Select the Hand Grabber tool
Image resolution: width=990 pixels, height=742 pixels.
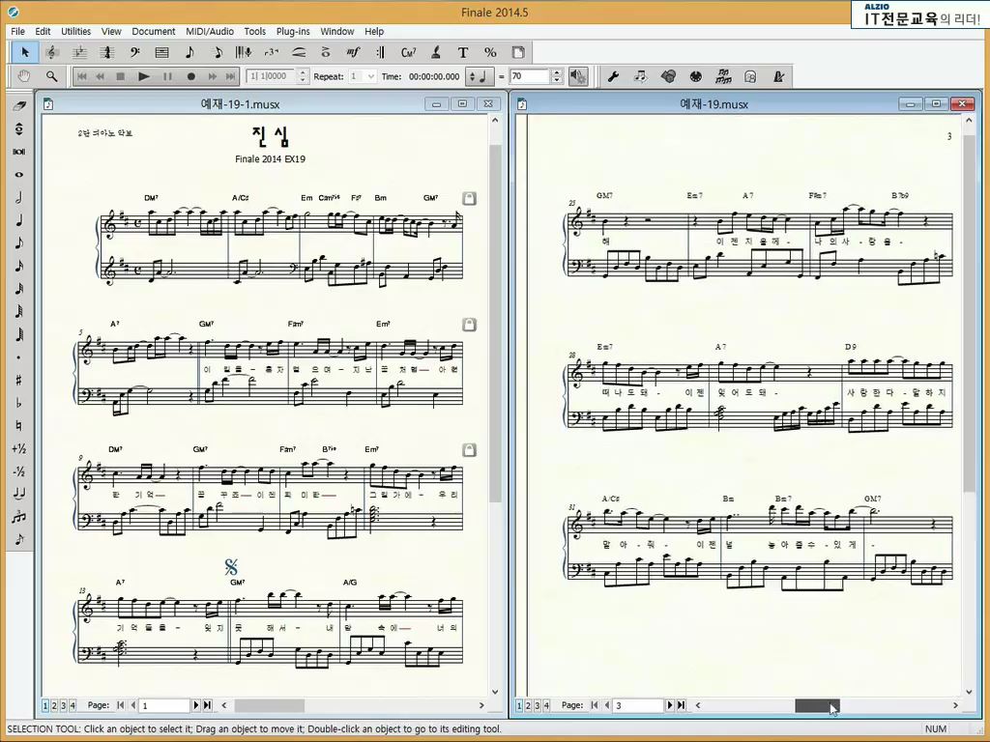click(24, 76)
